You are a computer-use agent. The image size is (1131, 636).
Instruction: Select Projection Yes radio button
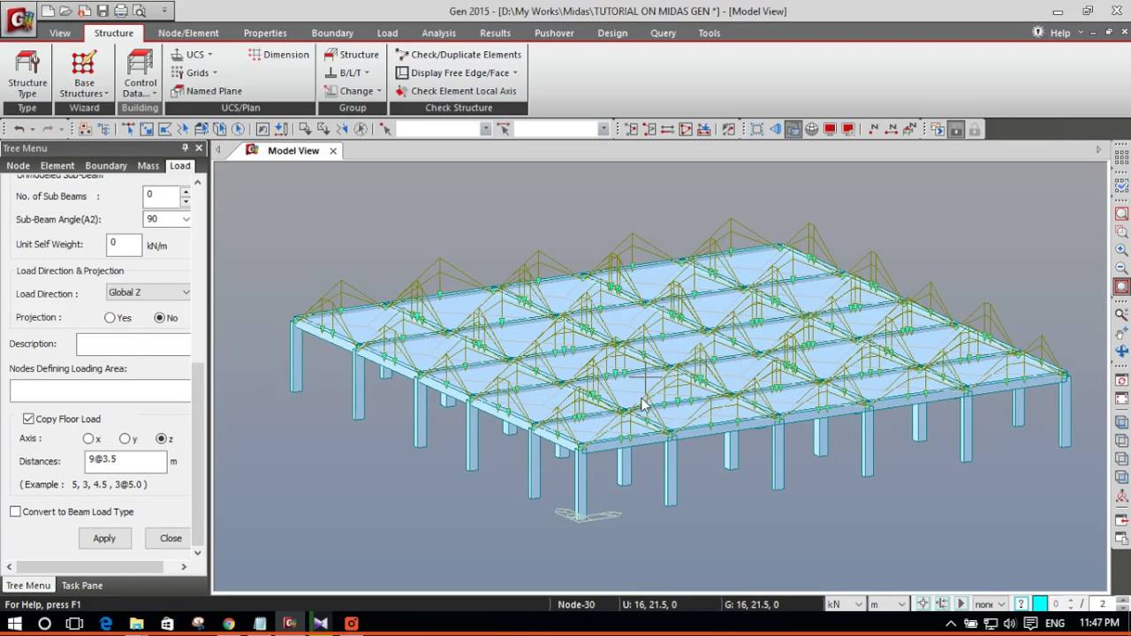pos(110,317)
